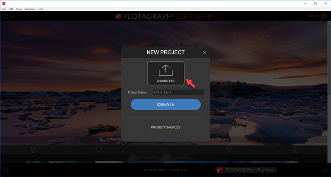This screenshot has height=177, width=331.
Task: Open settings gear in bottom left
Action: [6, 170]
